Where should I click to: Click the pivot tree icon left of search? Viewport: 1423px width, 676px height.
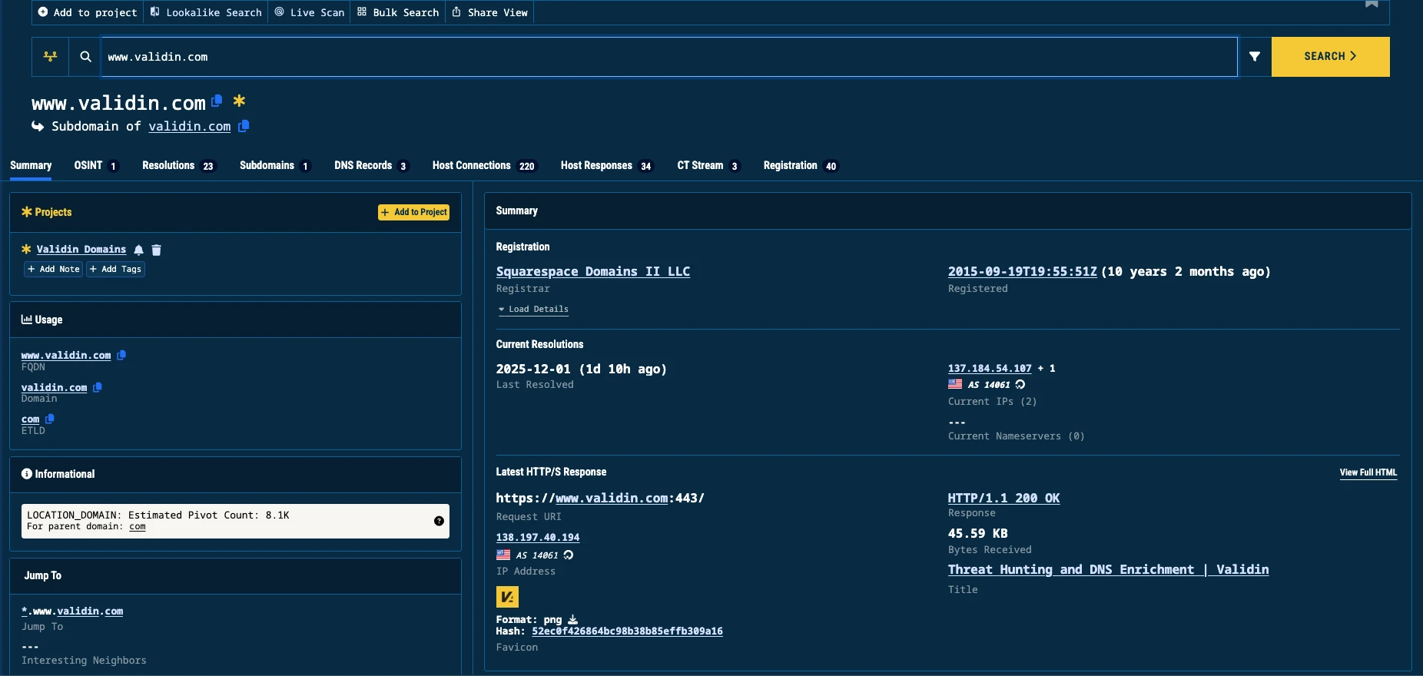pyautogui.click(x=50, y=56)
